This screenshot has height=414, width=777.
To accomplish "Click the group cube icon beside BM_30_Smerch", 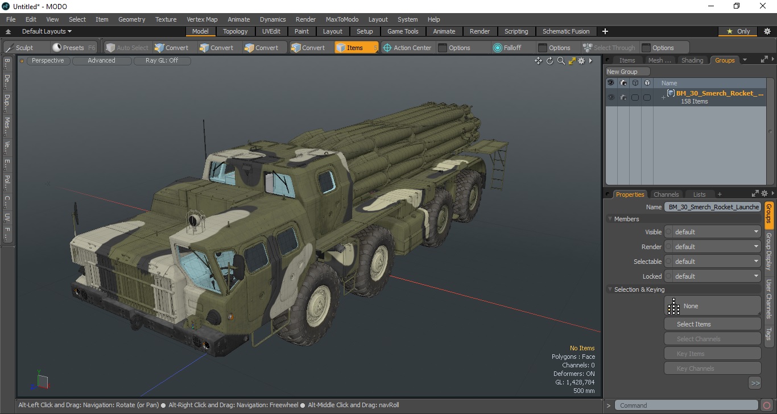I will (671, 93).
